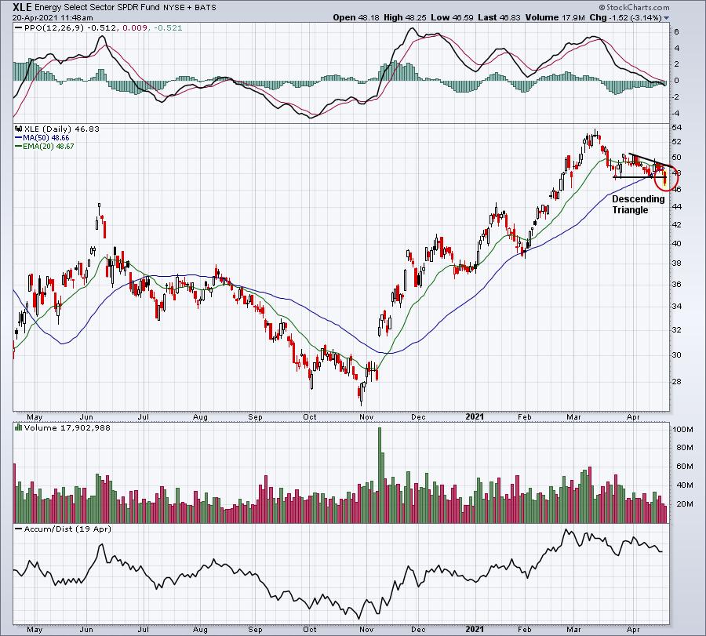The width and height of the screenshot is (706, 636).
Task: Click the 2021 label on price panel axis
Action: pos(475,416)
